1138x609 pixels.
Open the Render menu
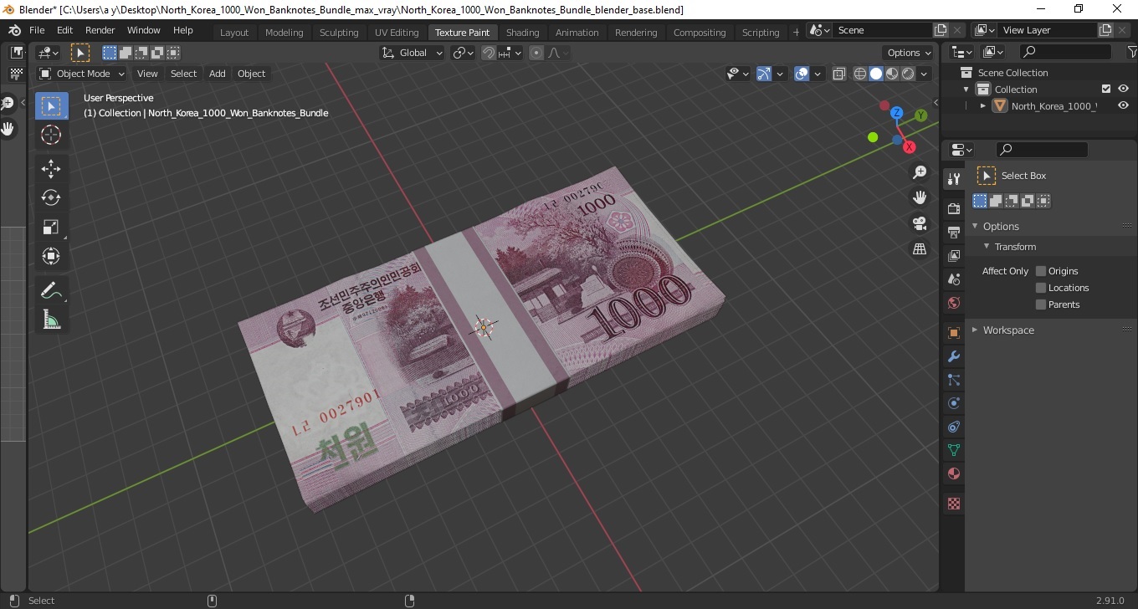100,30
